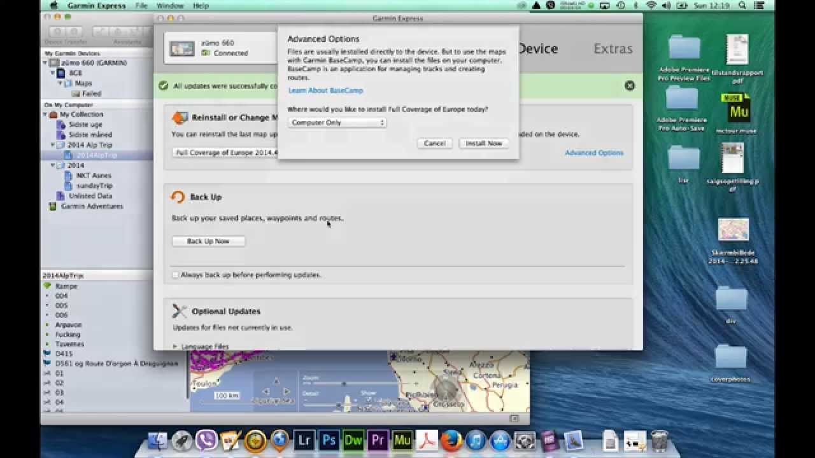The width and height of the screenshot is (815, 458).
Task: Click the Optional Updates tools icon
Action: pyautogui.click(x=179, y=311)
